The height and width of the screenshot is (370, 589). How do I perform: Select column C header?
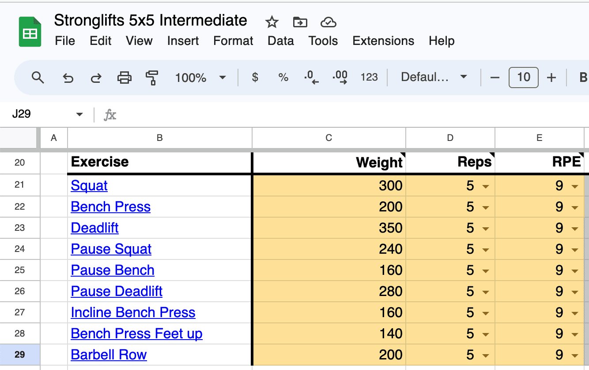pyautogui.click(x=329, y=138)
